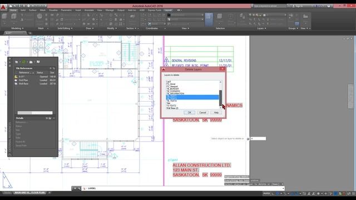This screenshot has width=356, height=200.
Task: Select the Extrude tool in Modeling panel
Action: pos(14,16)
